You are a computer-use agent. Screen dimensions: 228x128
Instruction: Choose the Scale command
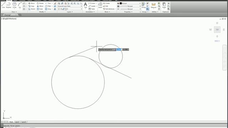(x=40, y=9)
